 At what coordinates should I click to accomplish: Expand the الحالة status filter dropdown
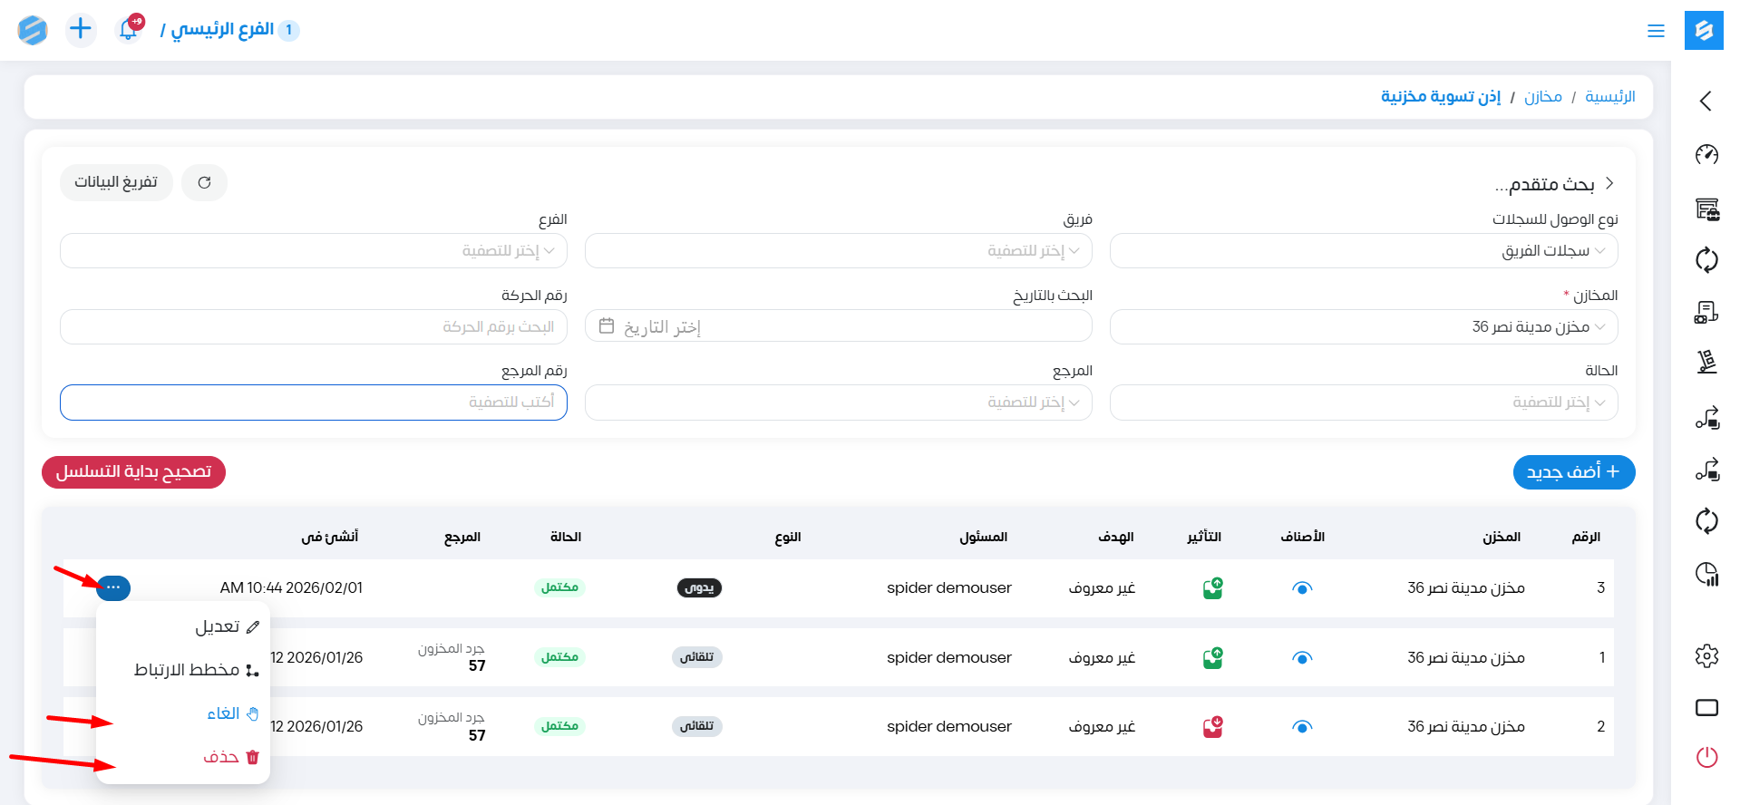[1363, 402]
